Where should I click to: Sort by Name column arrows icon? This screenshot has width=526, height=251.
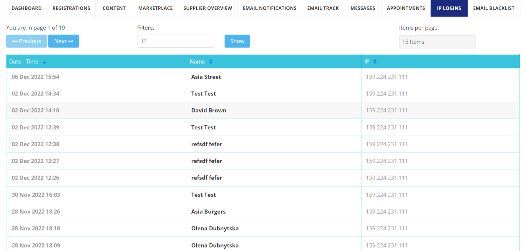pos(211,61)
